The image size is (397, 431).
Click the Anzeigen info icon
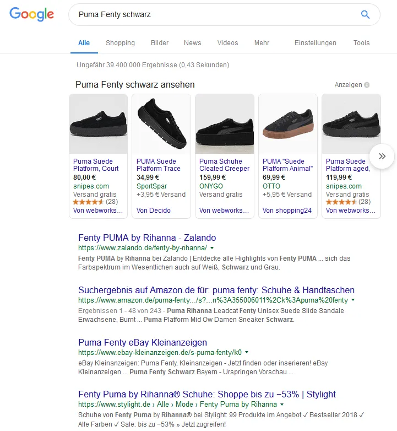[x=367, y=85]
